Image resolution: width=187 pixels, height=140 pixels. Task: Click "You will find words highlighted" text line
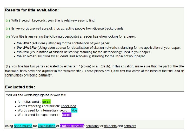(x=36, y=95)
